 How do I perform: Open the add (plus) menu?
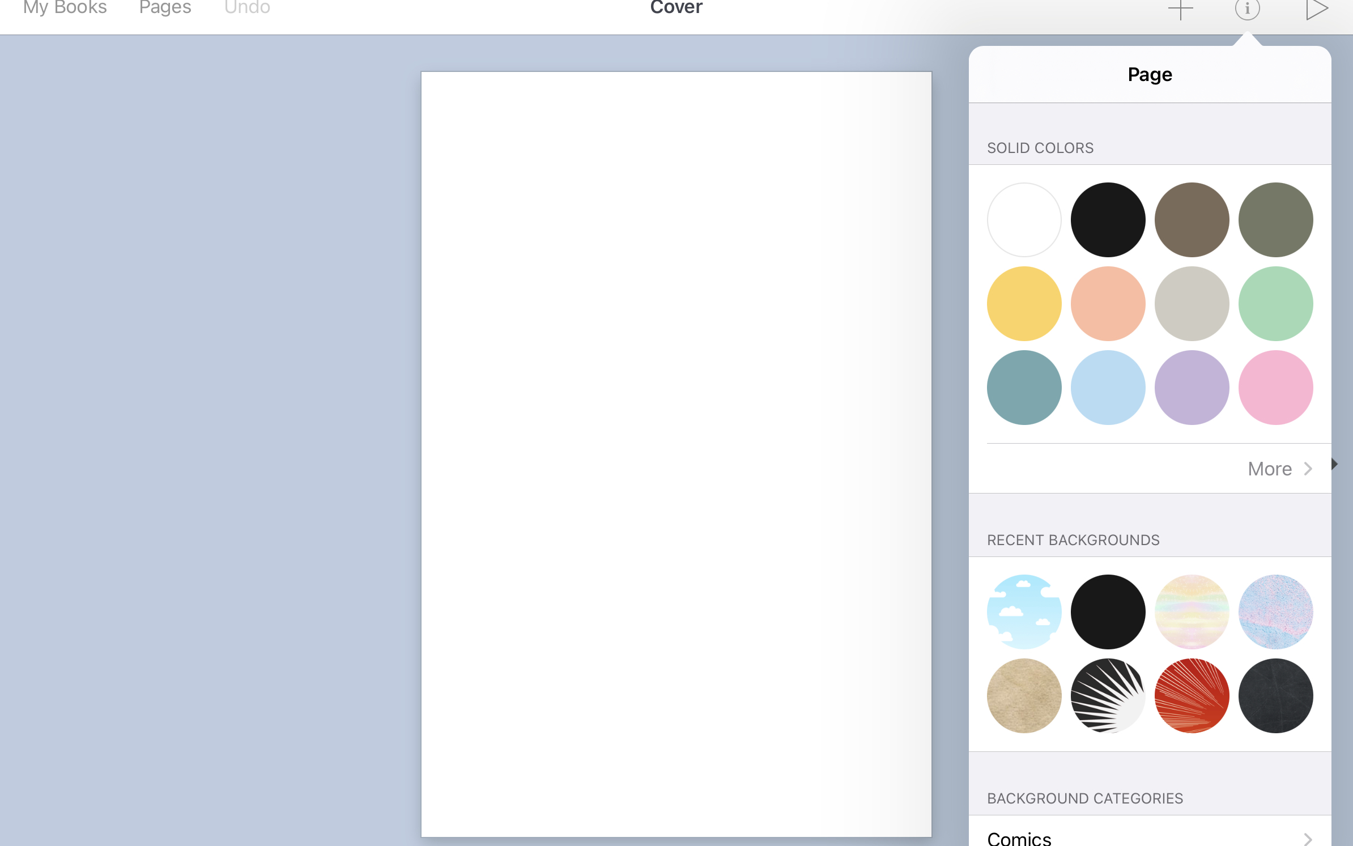pyautogui.click(x=1181, y=9)
